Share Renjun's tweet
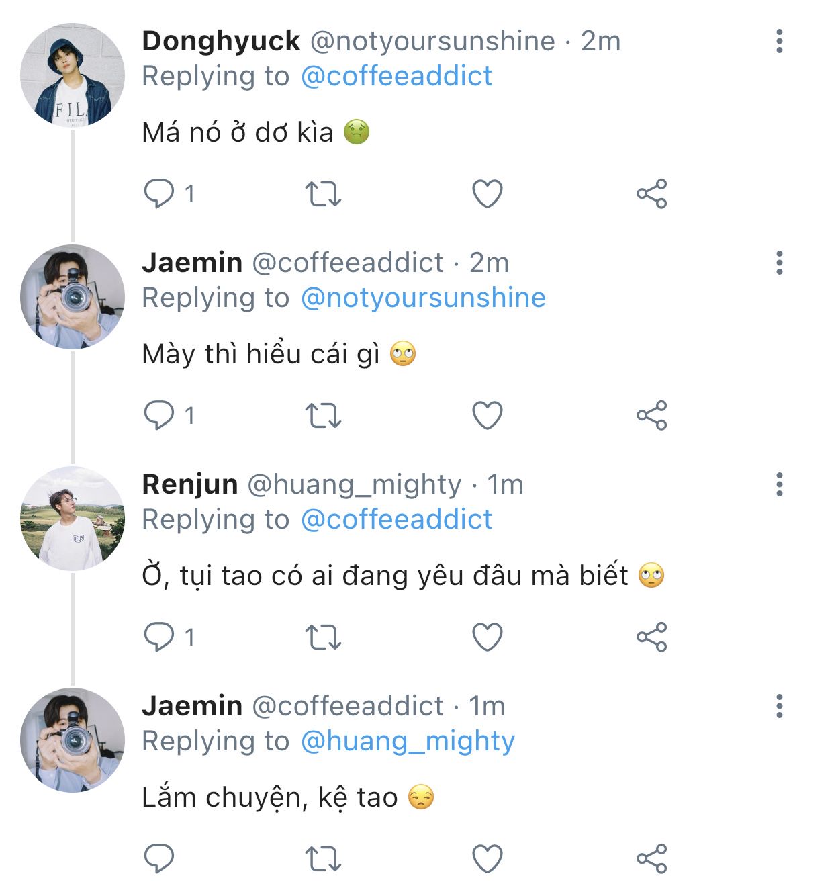The height and width of the screenshot is (890, 834). pyautogui.click(x=651, y=637)
